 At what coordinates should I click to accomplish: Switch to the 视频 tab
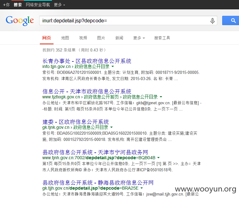83,38
